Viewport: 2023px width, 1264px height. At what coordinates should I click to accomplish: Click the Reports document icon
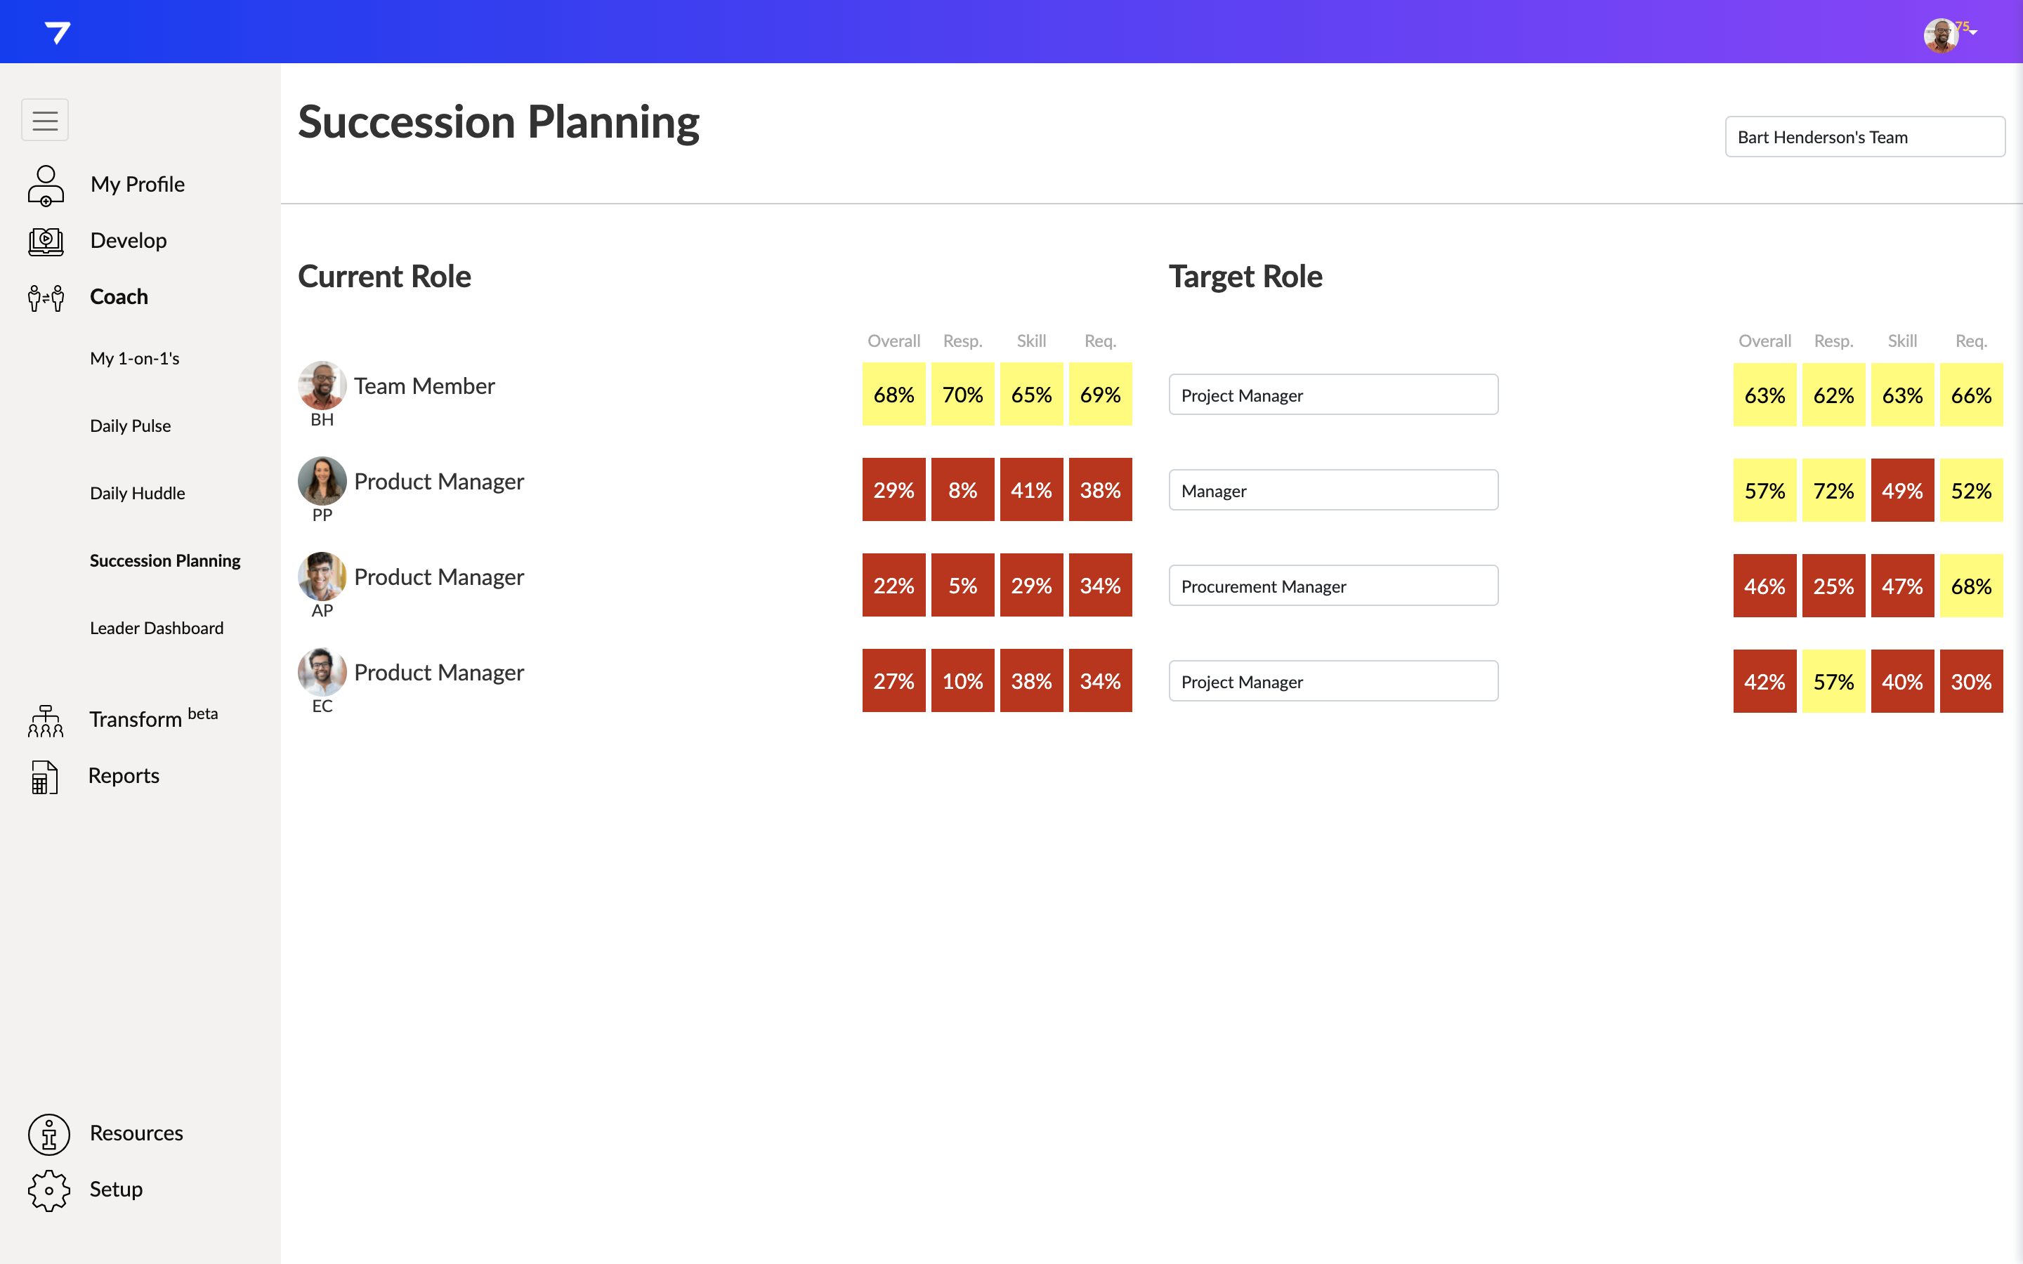[x=45, y=777]
